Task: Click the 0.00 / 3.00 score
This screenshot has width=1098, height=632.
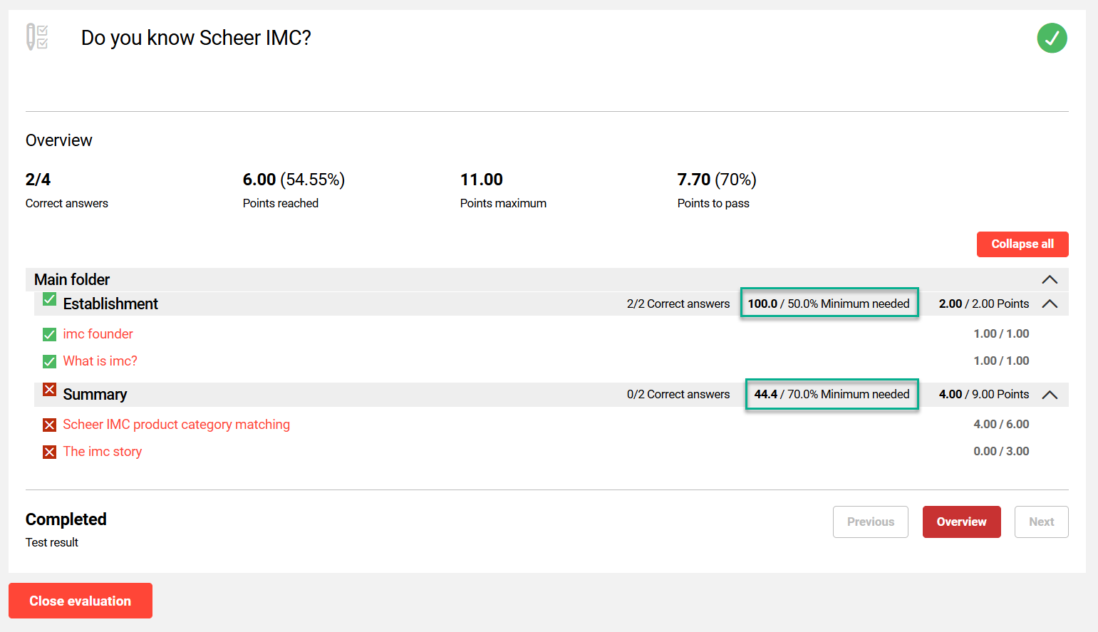Action: click(1001, 451)
